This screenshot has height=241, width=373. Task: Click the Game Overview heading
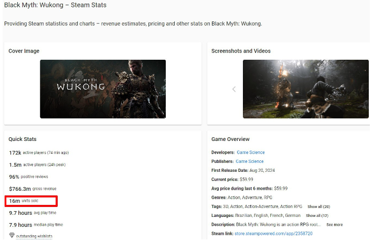(230, 139)
